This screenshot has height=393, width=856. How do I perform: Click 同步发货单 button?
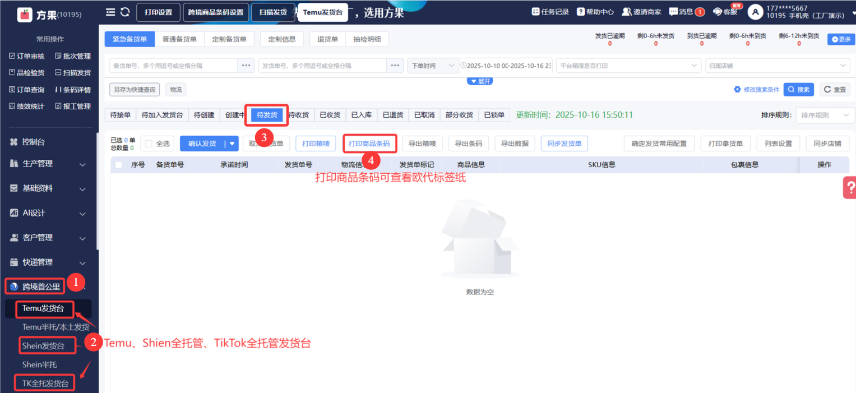(x=565, y=144)
